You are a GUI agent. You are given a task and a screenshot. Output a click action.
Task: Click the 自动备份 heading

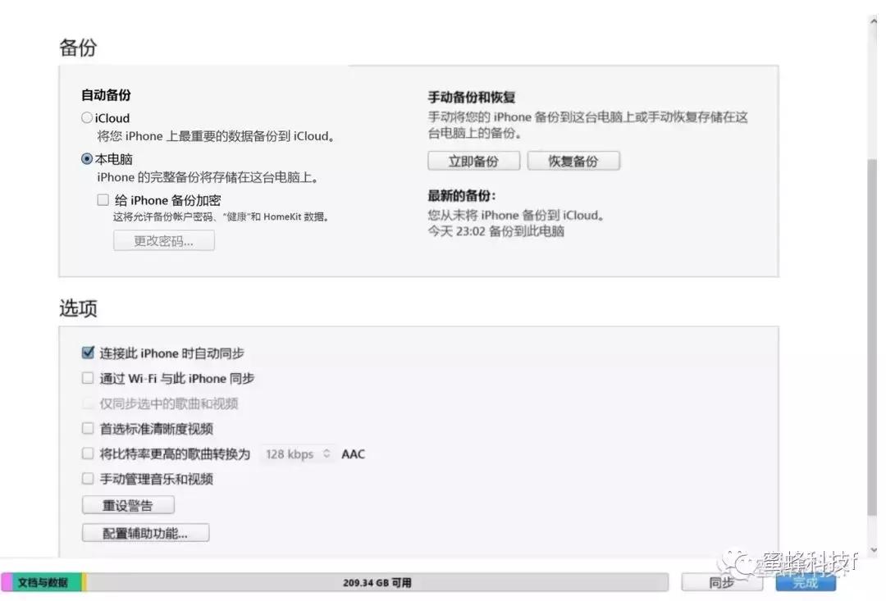click(x=106, y=95)
